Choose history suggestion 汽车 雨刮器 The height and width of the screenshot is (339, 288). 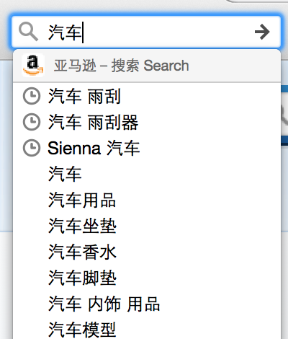pos(147,122)
